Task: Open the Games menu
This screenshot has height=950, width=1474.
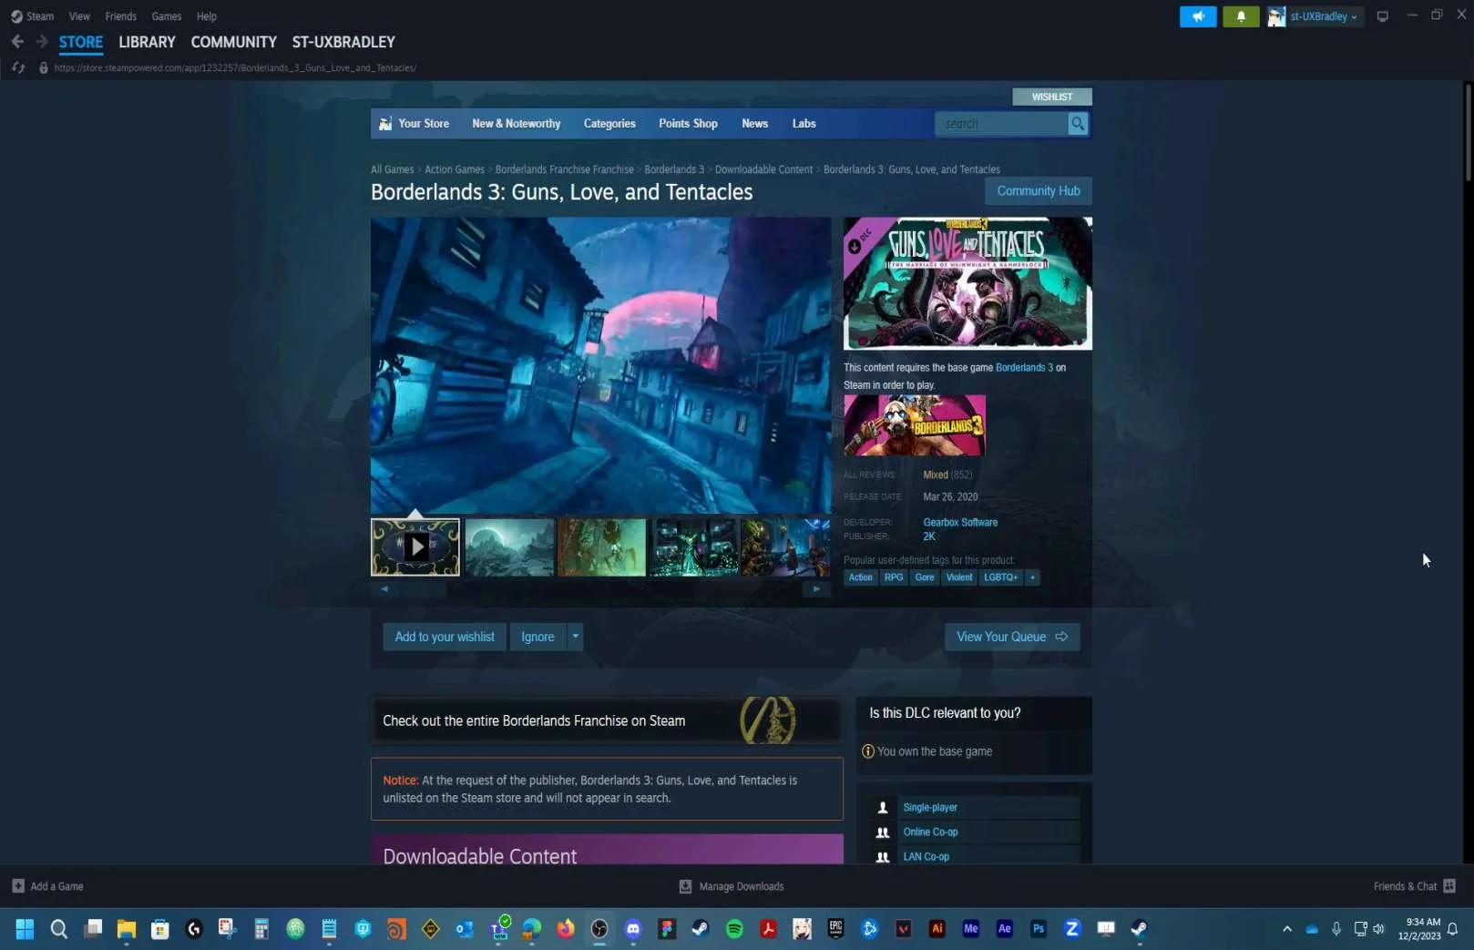Action: tap(166, 16)
